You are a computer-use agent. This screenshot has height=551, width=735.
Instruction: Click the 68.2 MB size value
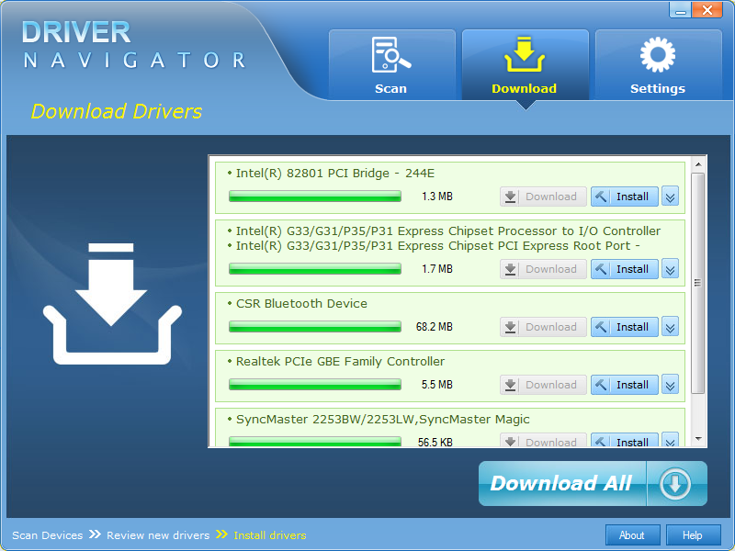(434, 327)
